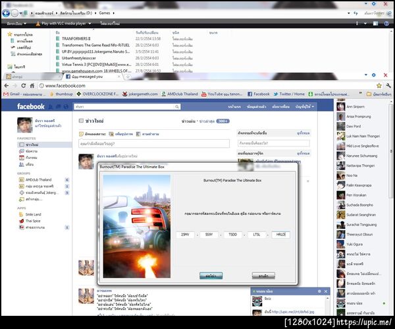The width and height of the screenshot is (395, 329).
Task: Select the Urbanfreestylesoccer folder
Action: pyautogui.click(x=78, y=58)
